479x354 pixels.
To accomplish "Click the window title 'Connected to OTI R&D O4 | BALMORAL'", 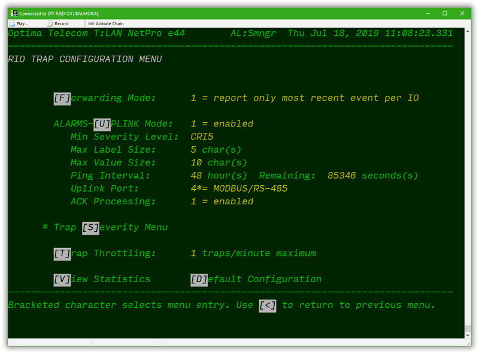I will 59,13.
